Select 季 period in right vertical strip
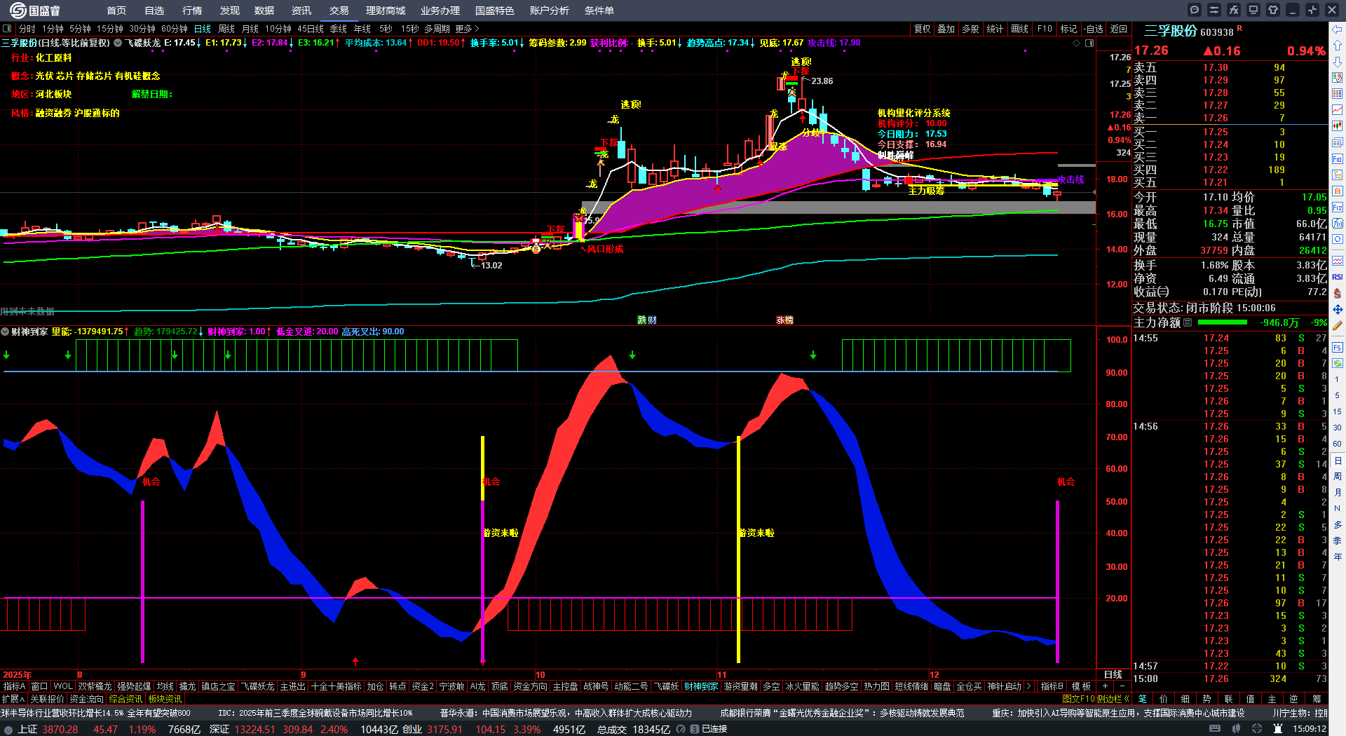Image resolution: width=1346 pixels, height=736 pixels. pos(1338,540)
